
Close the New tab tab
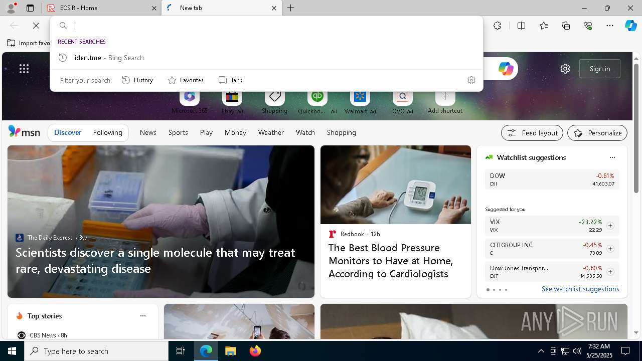274,8
